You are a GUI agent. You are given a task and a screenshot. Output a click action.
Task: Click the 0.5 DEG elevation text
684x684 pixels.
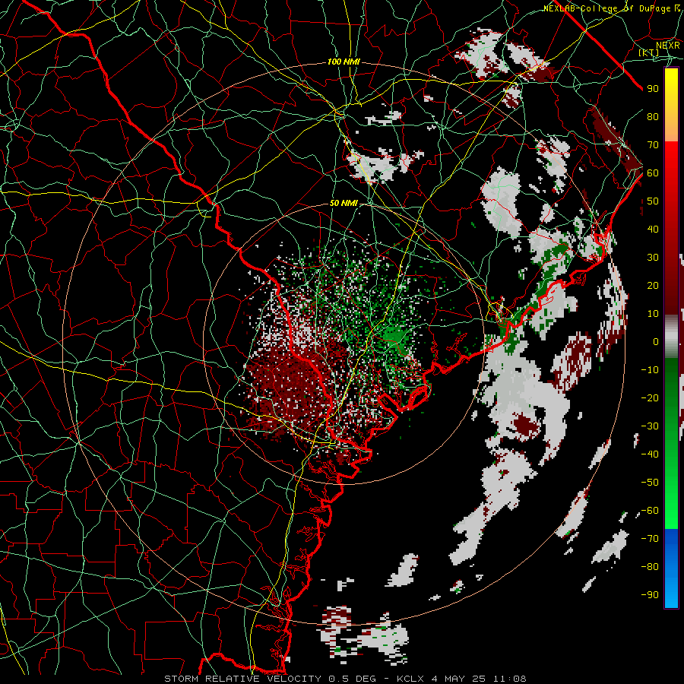[352, 679]
